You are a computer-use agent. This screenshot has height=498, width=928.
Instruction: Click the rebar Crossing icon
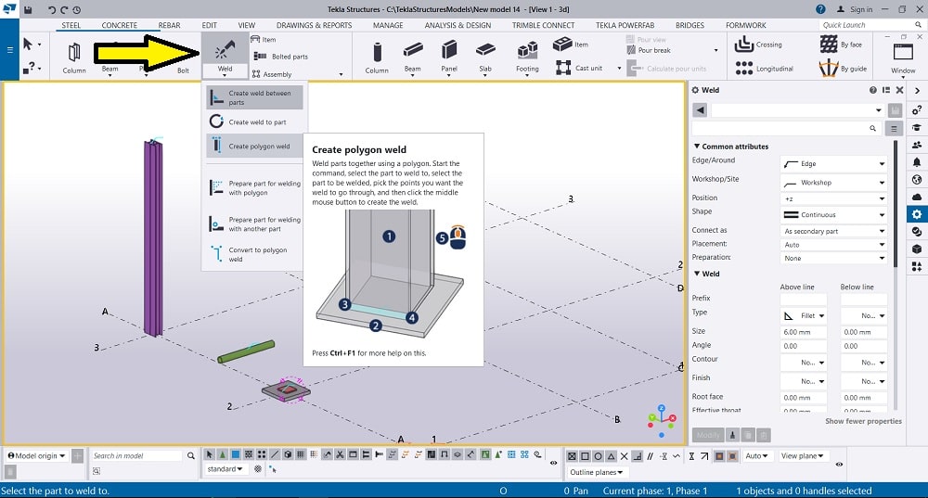[x=744, y=45]
